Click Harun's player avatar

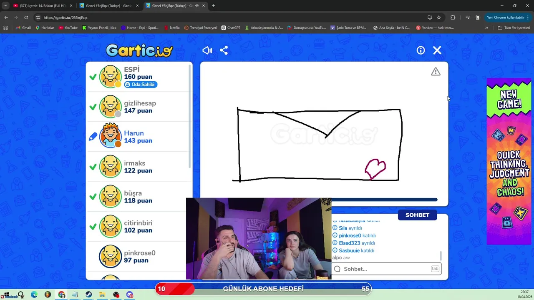point(111,136)
